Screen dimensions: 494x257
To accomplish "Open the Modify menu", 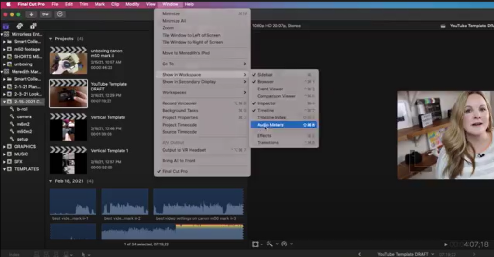I will (x=132, y=4).
